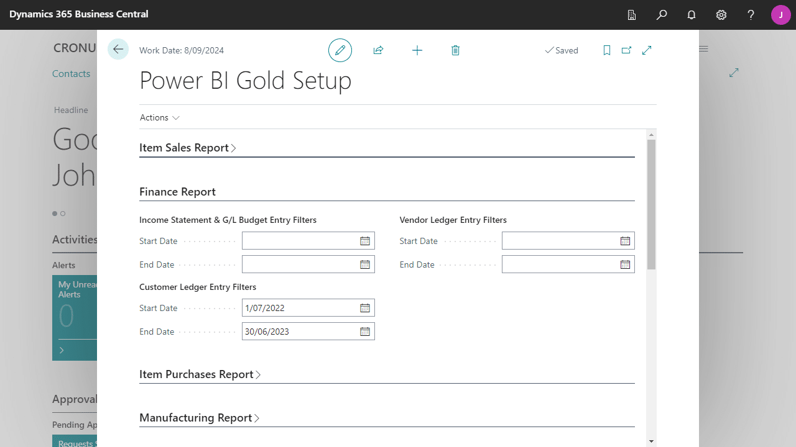The width and height of the screenshot is (796, 447).
Task: Open calendar for Vendor Ledger Start Date
Action: 625,241
